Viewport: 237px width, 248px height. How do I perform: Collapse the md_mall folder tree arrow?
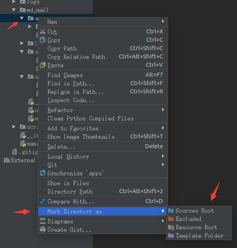click(x=14, y=10)
